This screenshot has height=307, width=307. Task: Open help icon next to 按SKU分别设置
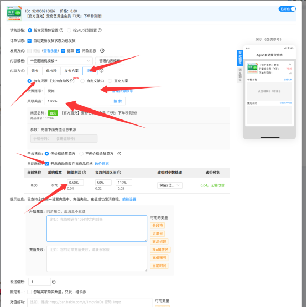(x=100, y=30)
